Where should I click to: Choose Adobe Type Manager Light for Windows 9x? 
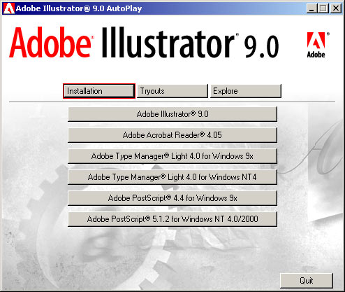(x=172, y=156)
